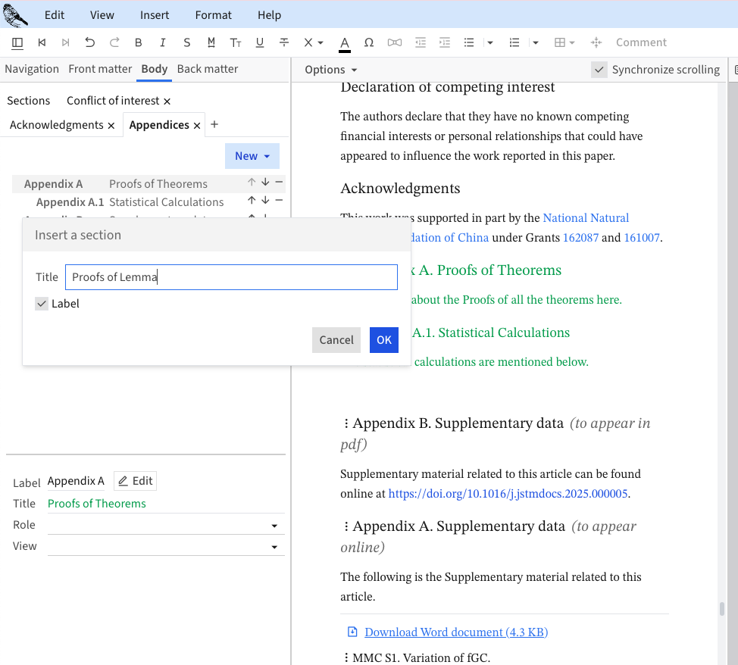Open the text color picker

pos(344,42)
